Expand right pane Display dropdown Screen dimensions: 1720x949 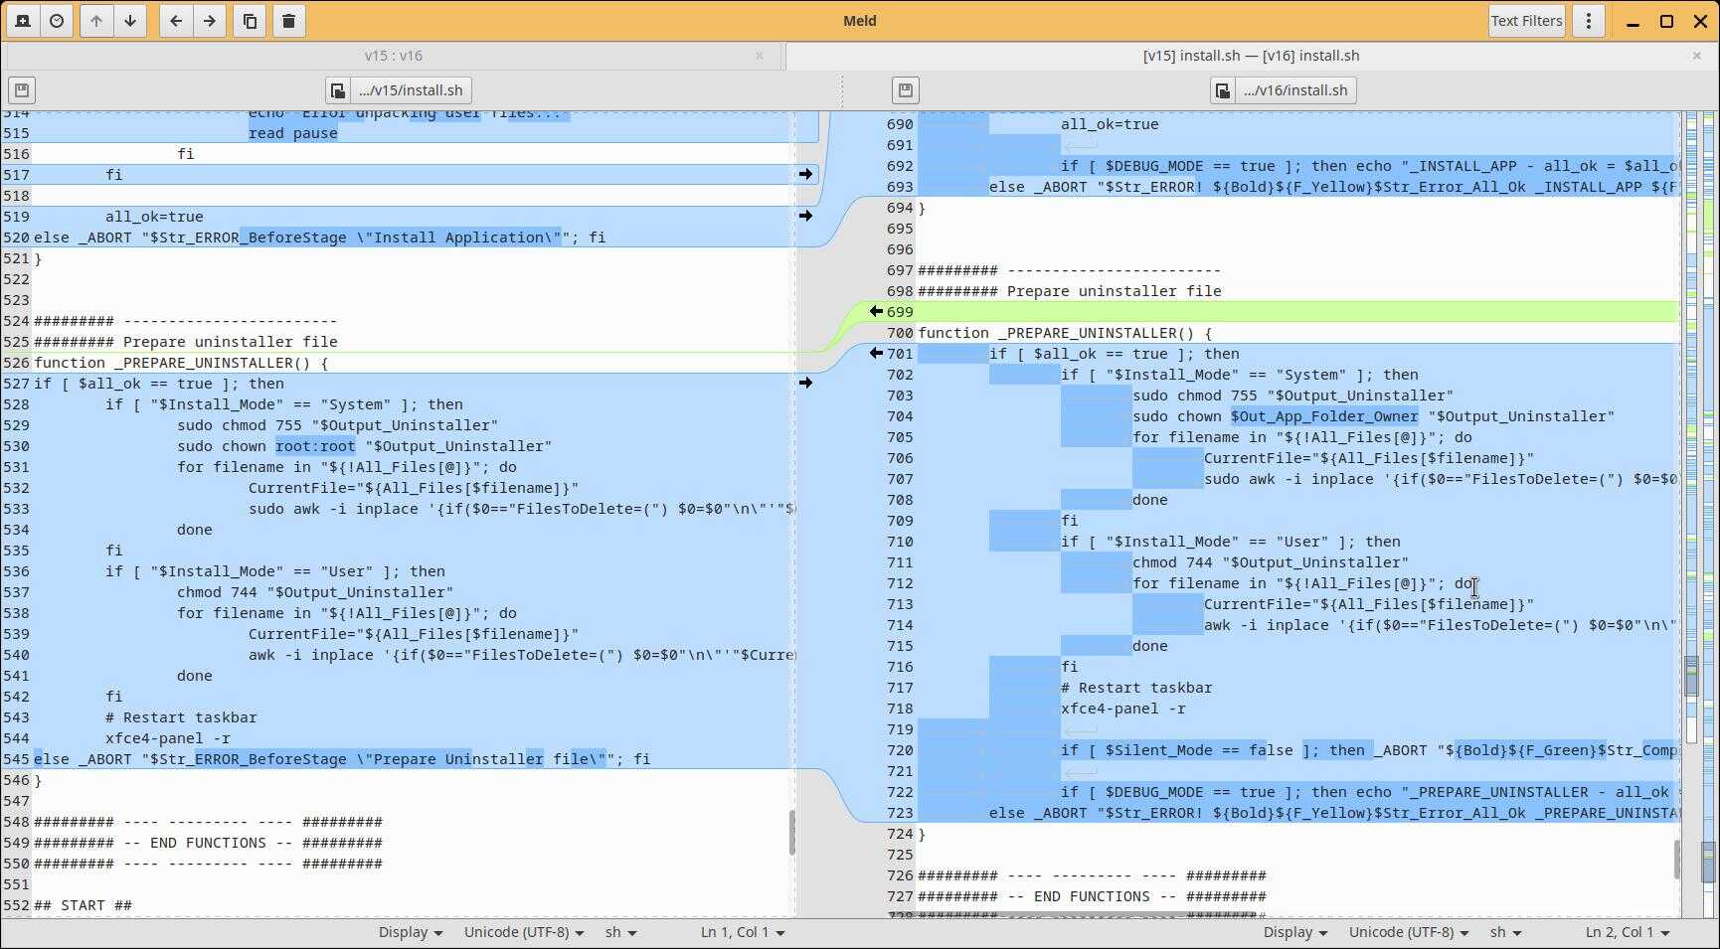point(1294,932)
